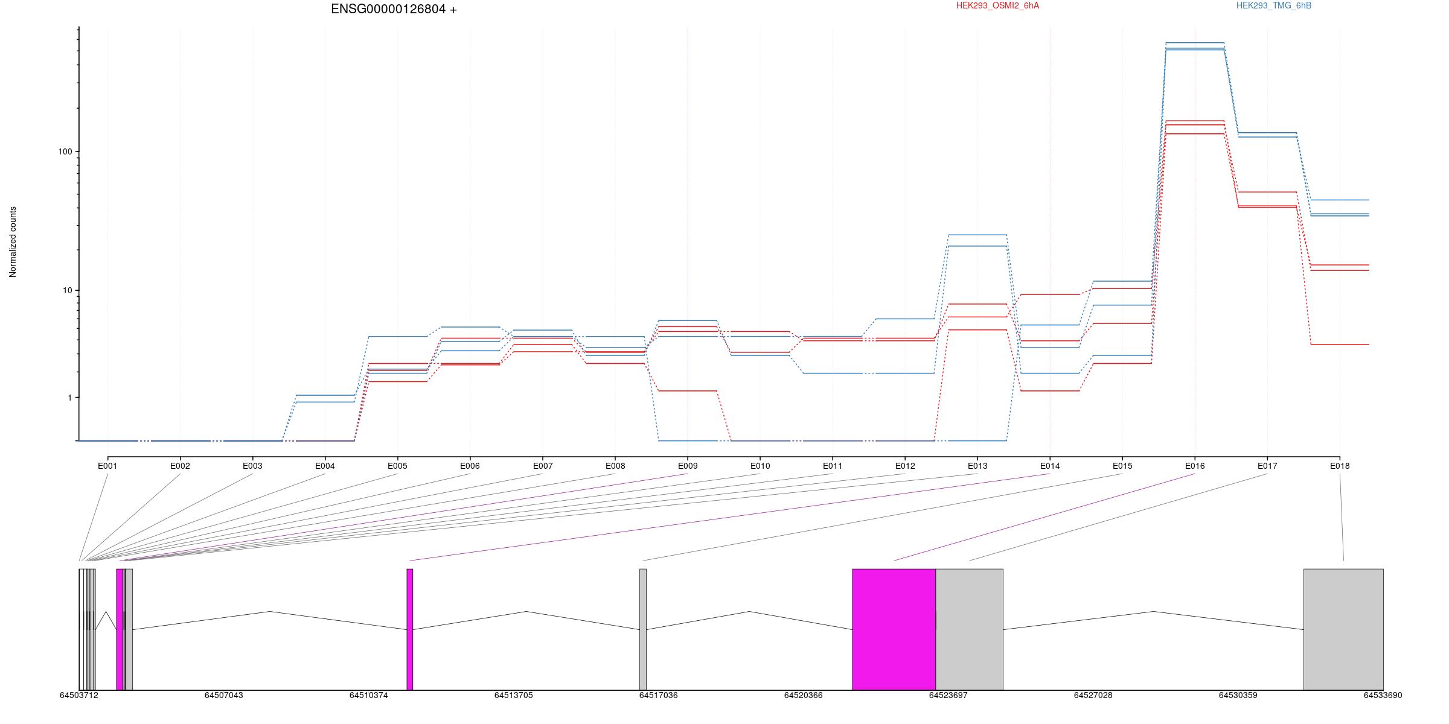The image size is (1449, 724).
Task: Click the E006 exon label
Action: click(x=470, y=466)
